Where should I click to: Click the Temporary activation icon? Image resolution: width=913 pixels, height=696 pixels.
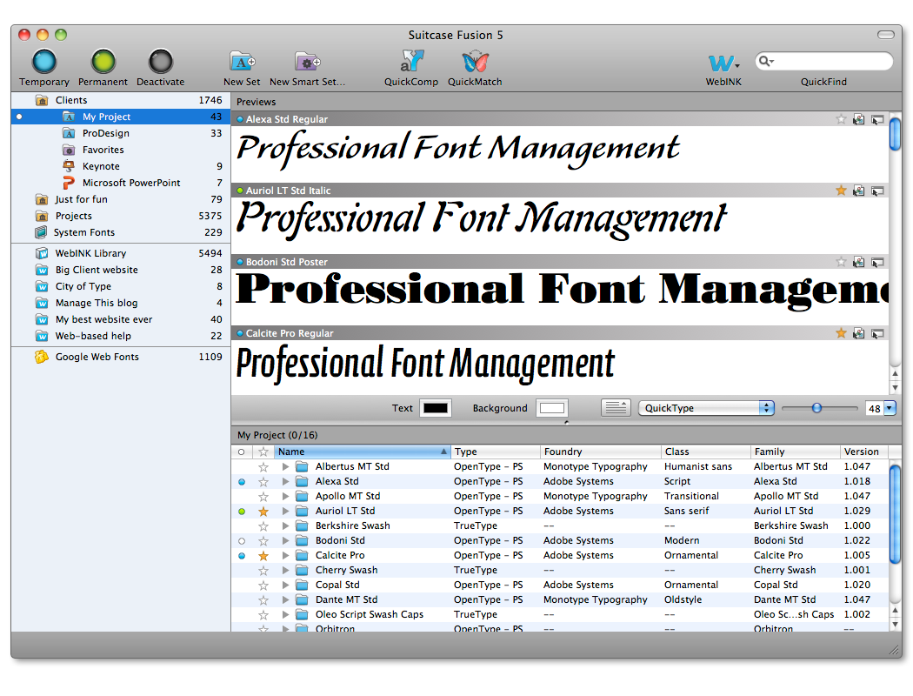point(44,62)
